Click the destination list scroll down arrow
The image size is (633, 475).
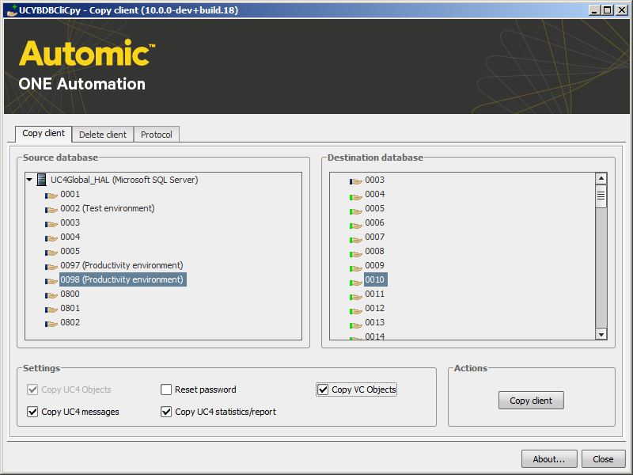click(601, 334)
